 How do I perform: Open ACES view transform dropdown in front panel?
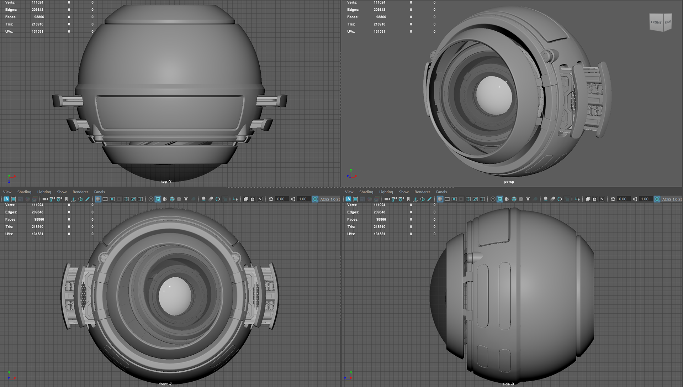pos(330,199)
